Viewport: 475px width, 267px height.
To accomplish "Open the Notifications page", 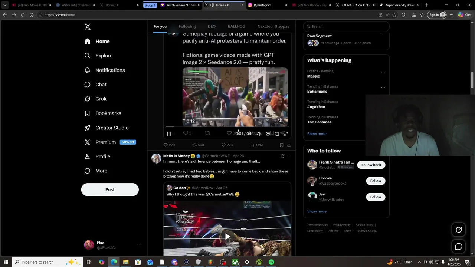I will 105,70.
